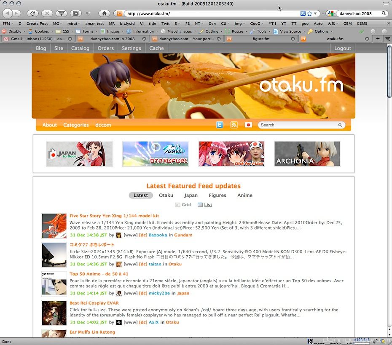Select the Figures feed filter
Screen dimensions: 392x345
pos(217,195)
